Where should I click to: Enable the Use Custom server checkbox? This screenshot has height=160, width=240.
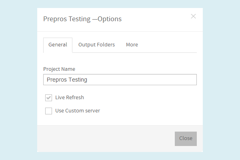pyautogui.click(x=49, y=111)
